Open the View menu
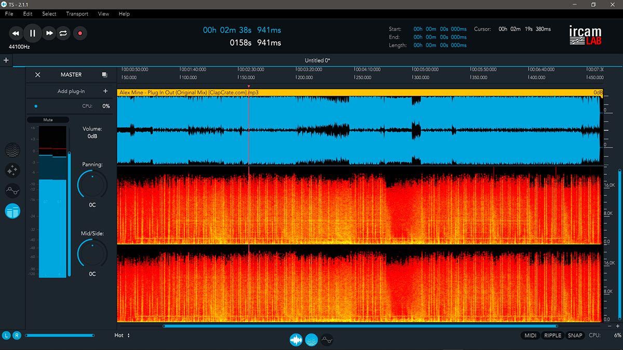The width and height of the screenshot is (623, 350). pos(103,14)
